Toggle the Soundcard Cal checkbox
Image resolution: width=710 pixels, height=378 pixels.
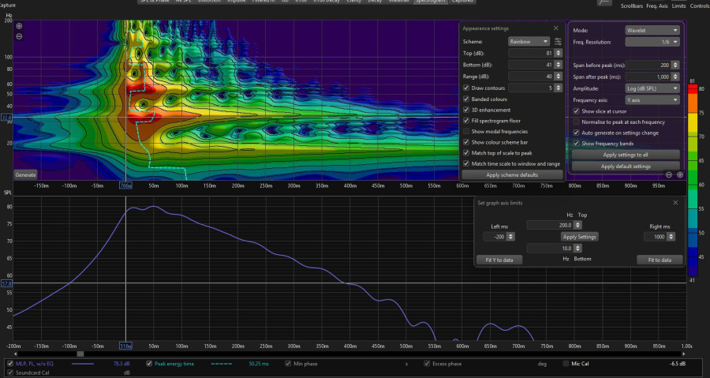pos(10,372)
